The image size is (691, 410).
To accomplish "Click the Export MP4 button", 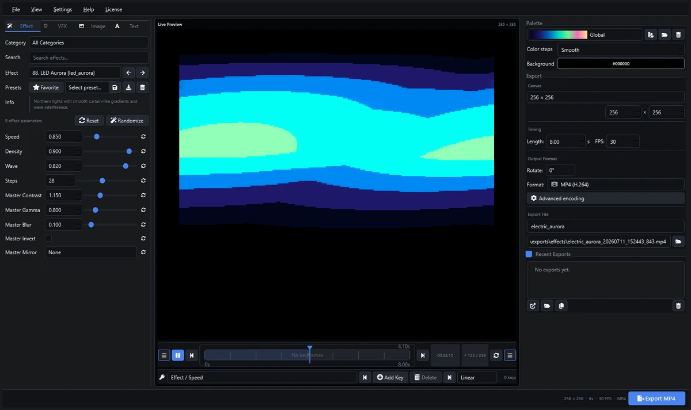I will [656, 398].
